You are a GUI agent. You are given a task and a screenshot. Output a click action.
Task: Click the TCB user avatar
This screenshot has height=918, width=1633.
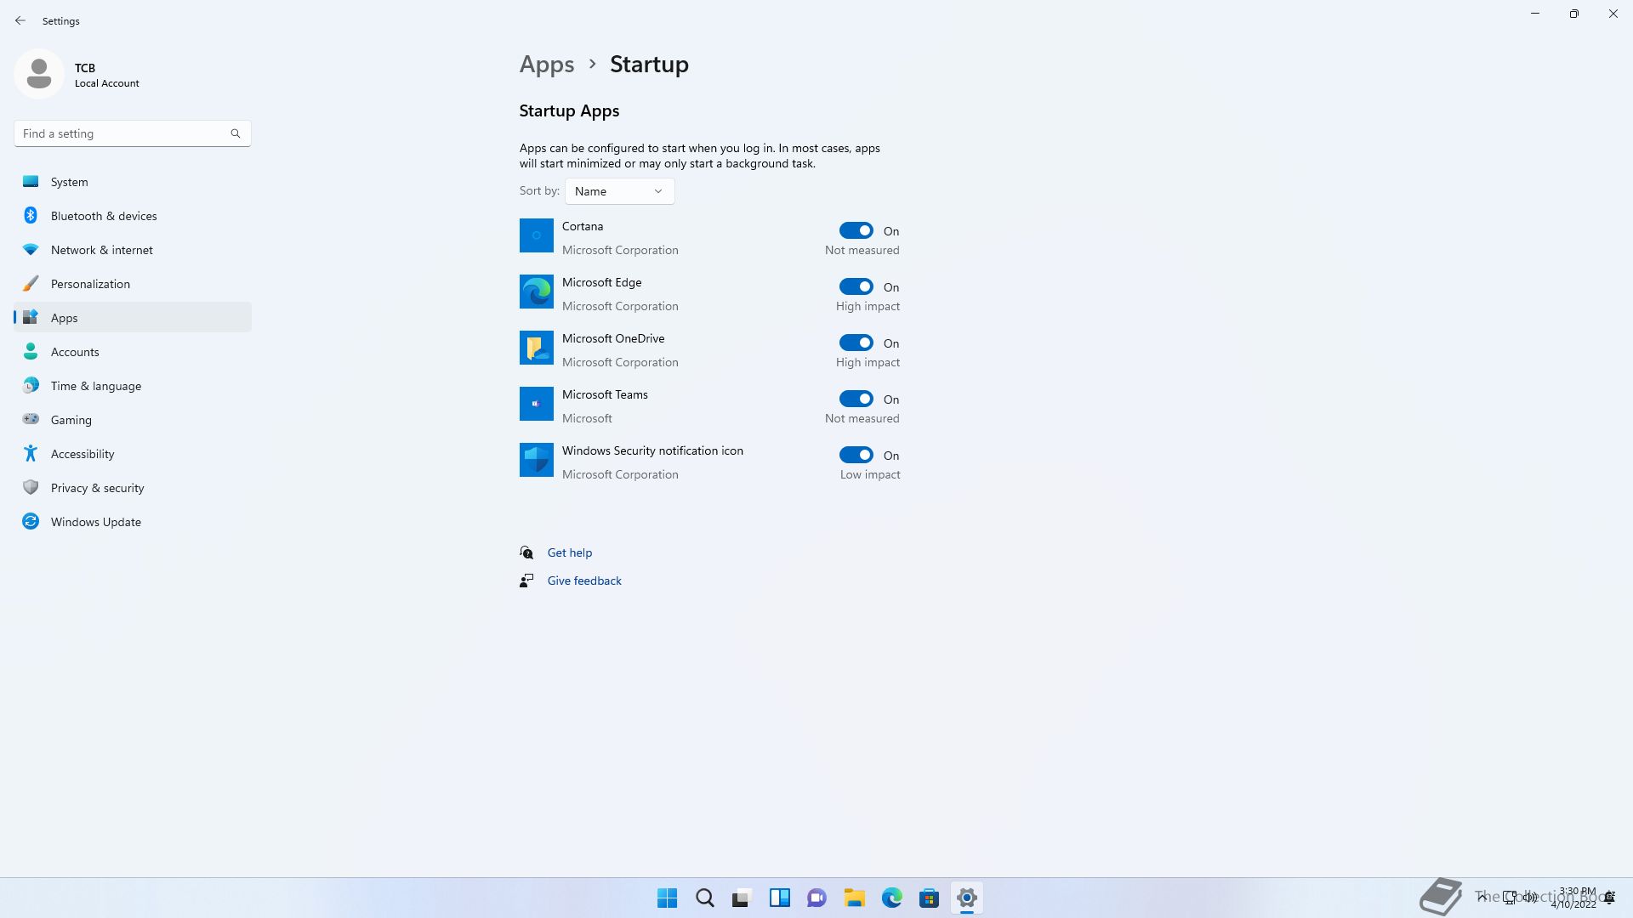tap(39, 74)
